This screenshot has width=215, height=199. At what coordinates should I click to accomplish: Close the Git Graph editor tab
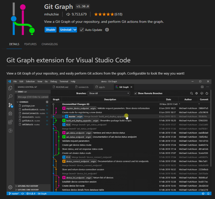coord(131,87)
